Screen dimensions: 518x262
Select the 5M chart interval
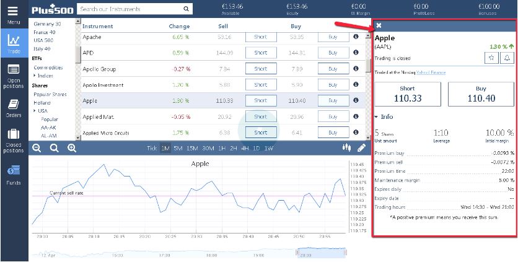pyautogui.click(x=178, y=149)
